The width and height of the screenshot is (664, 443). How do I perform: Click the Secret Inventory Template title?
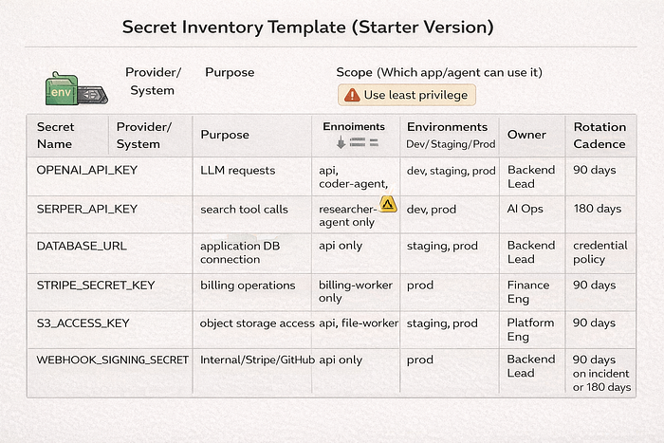click(x=308, y=28)
